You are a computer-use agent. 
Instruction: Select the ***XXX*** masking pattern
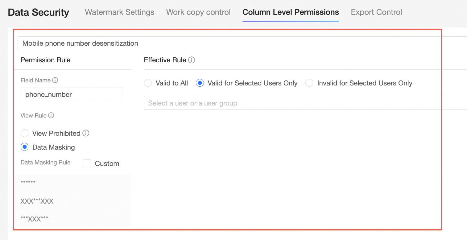coord(34,219)
